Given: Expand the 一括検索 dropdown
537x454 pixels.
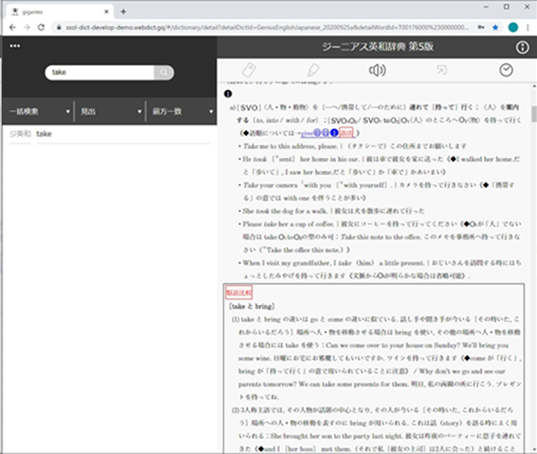Looking at the screenshot, I should 39,112.
